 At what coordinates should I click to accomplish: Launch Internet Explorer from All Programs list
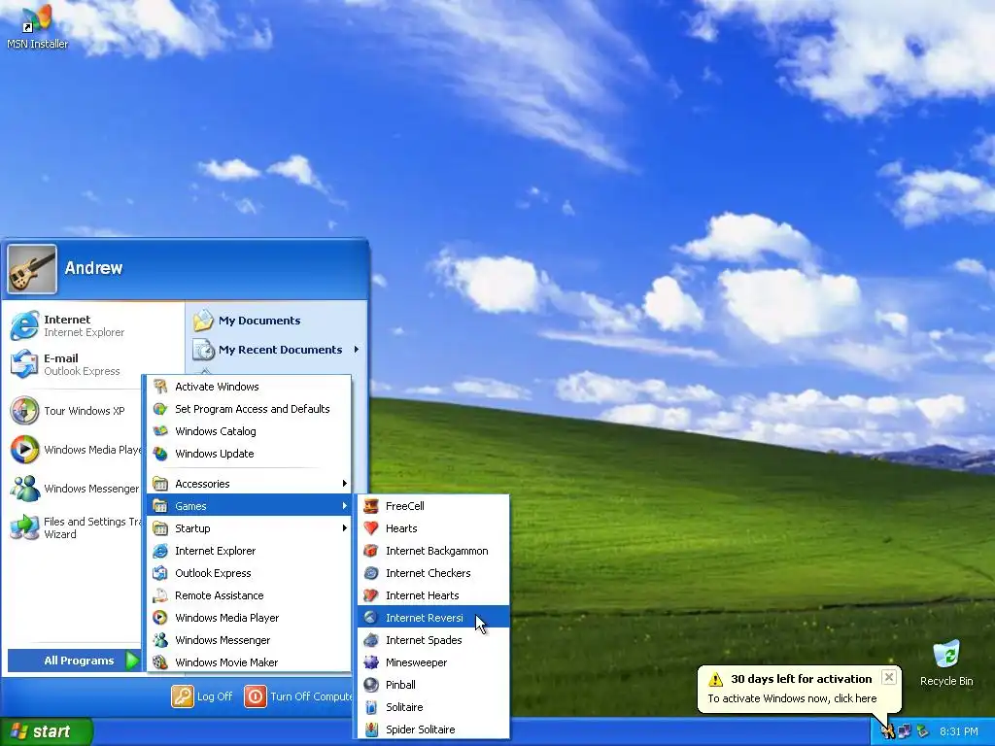click(249, 551)
